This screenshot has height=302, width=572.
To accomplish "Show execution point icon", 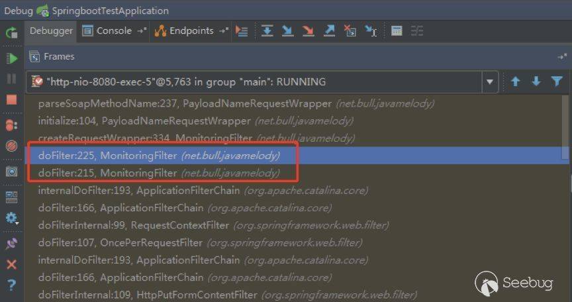I will (x=242, y=31).
